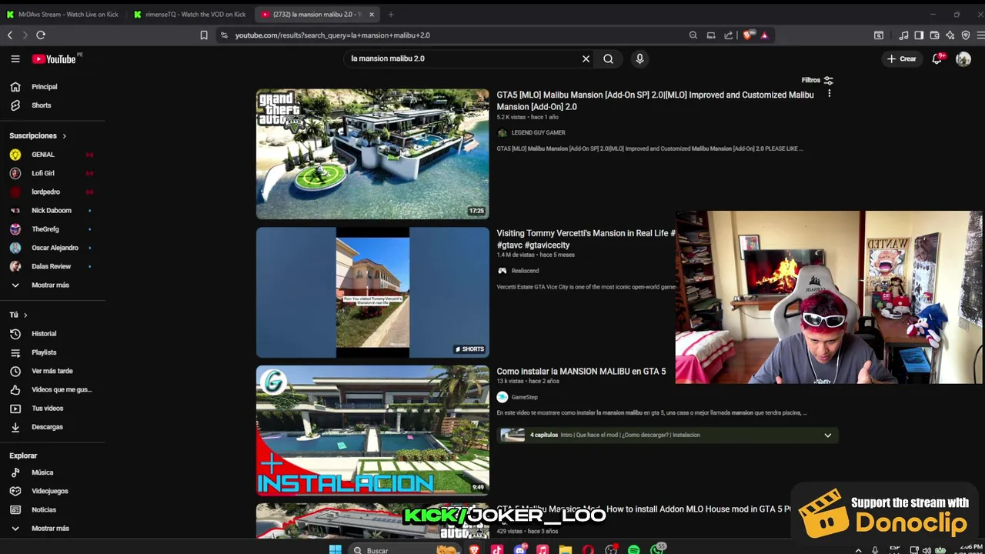Click the Brave Rewards triangle icon
The height and width of the screenshot is (554, 985).
(764, 35)
